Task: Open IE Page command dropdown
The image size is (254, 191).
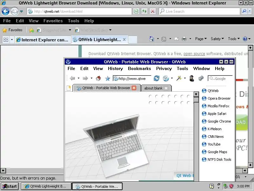Action: tap(201, 39)
